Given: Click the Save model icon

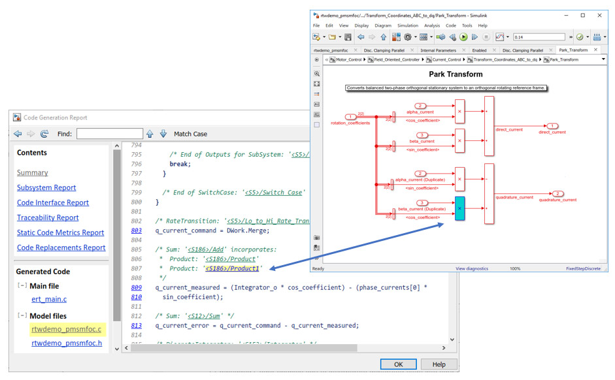Looking at the screenshot, I should click(348, 38).
